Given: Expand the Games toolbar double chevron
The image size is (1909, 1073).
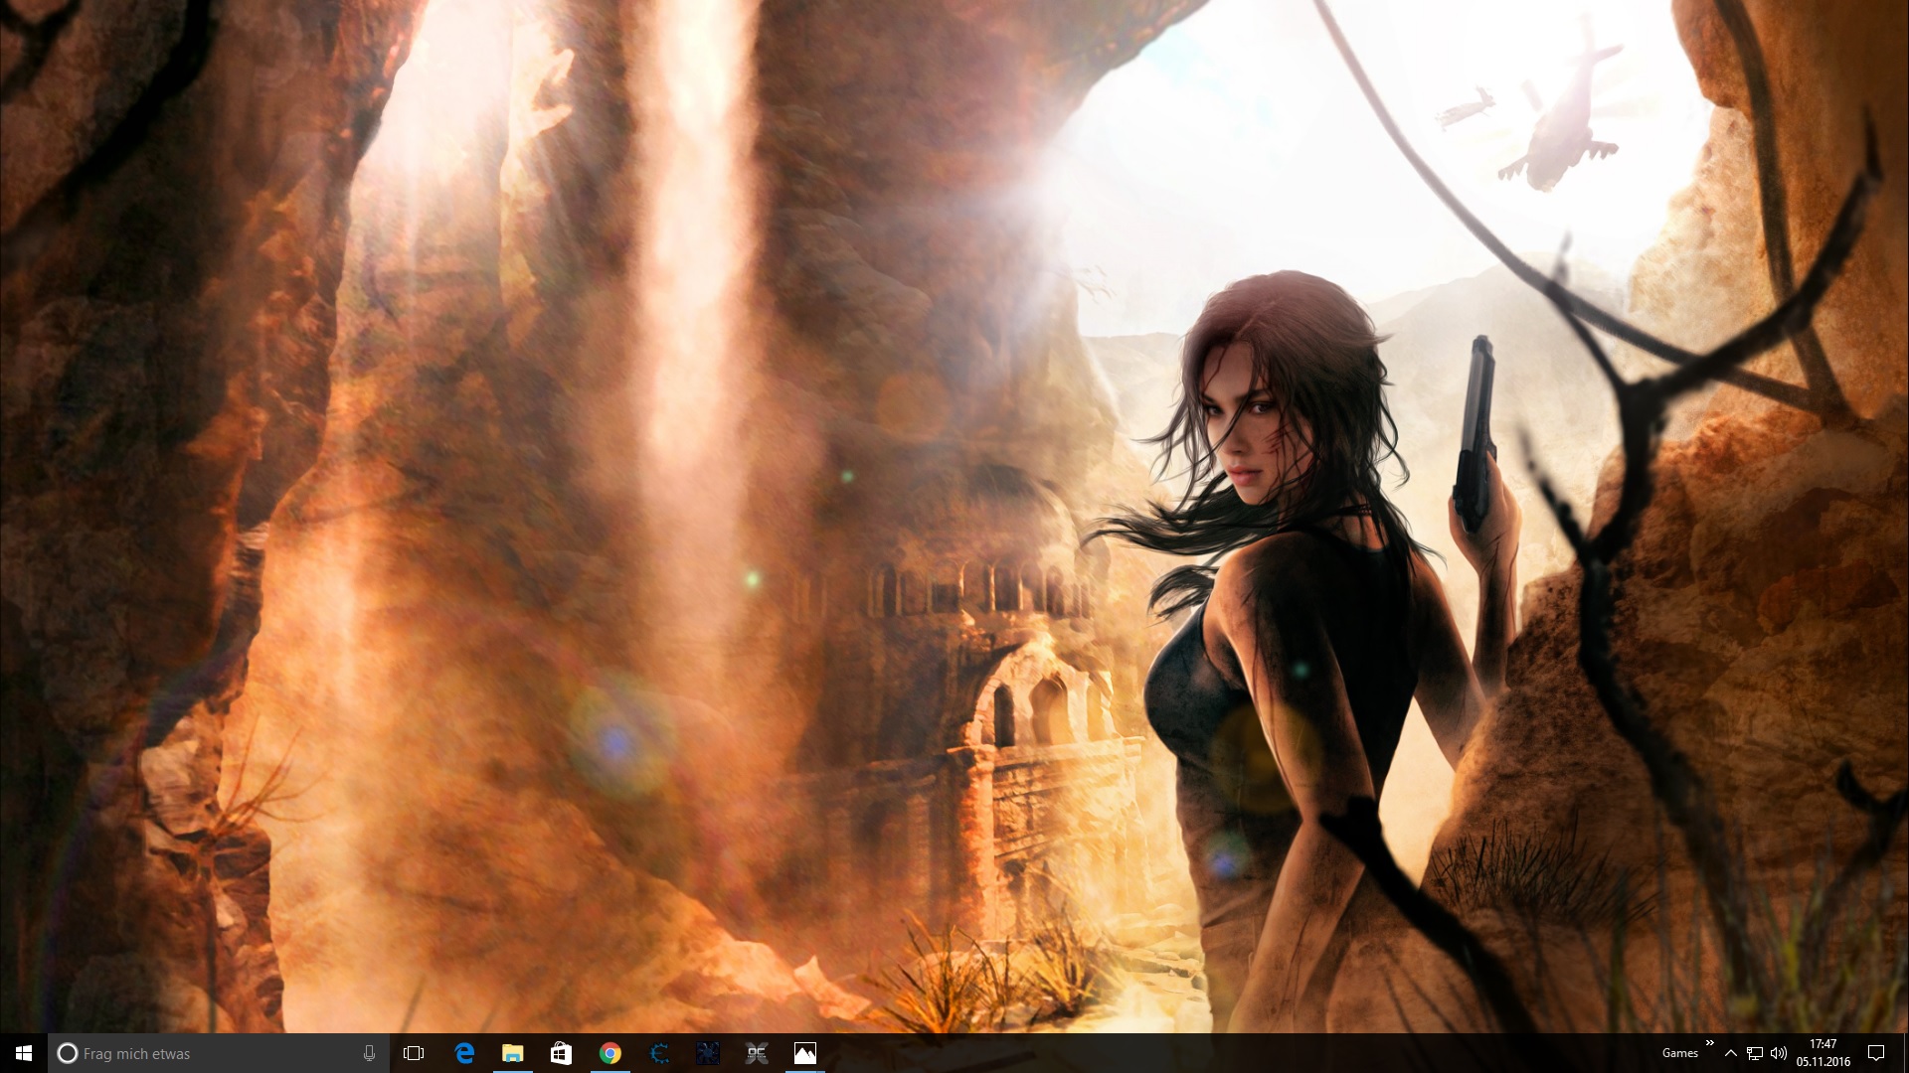Looking at the screenshot, I should tap(1709, 1043).
